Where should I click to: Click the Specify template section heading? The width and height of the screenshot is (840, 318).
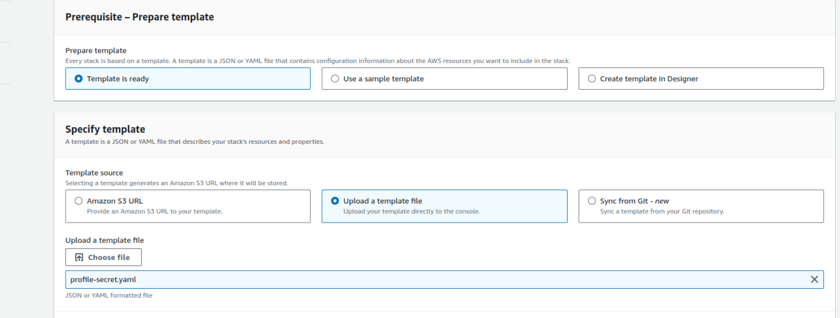[105, 129]
